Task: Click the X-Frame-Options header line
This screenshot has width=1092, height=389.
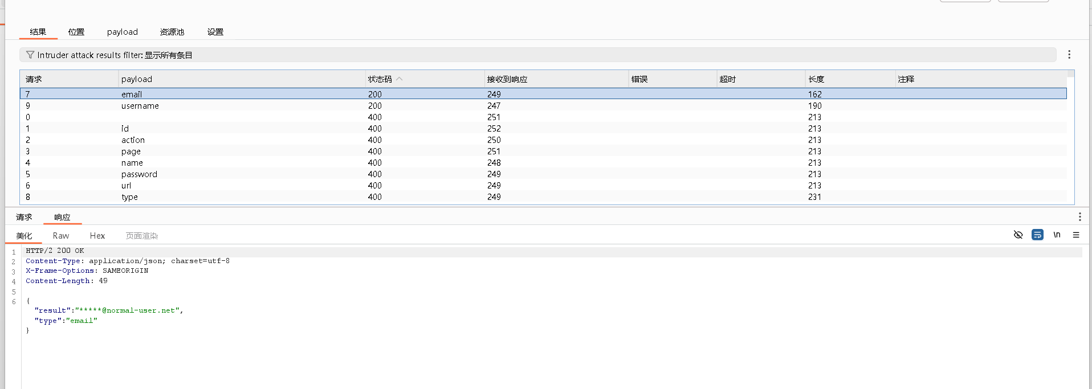Action: [x=87, y=271]
